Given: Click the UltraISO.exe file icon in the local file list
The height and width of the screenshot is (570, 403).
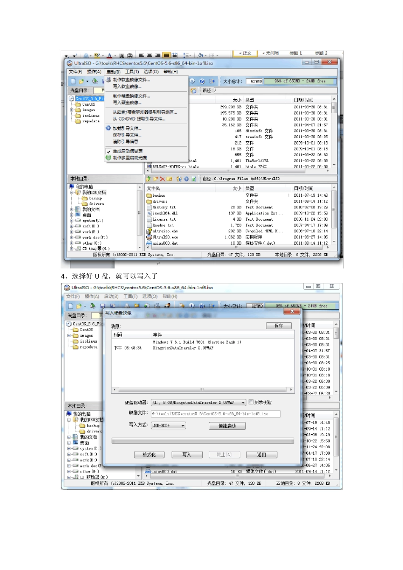Looking at the screenshot, I should click(149, 237).
